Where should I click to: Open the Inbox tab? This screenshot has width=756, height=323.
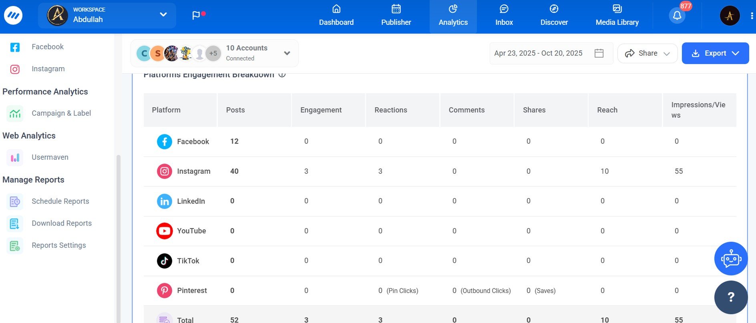[504, 16]
